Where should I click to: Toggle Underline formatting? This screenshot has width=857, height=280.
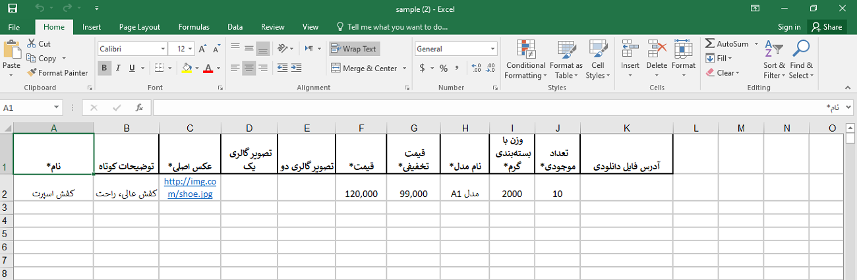point(132,68)
